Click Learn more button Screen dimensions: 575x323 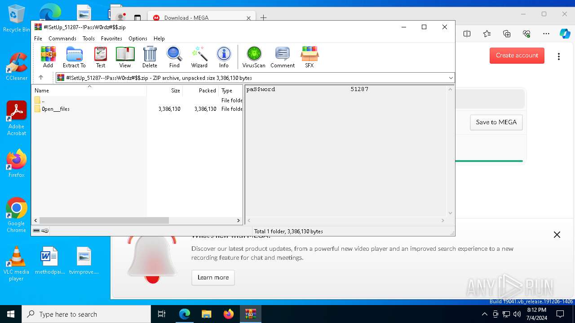tap(213, 277)
